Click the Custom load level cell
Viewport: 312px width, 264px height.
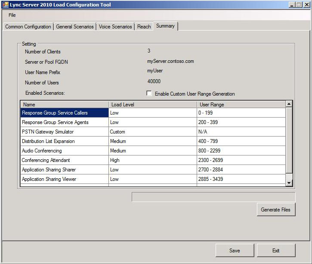pos(153,132)
